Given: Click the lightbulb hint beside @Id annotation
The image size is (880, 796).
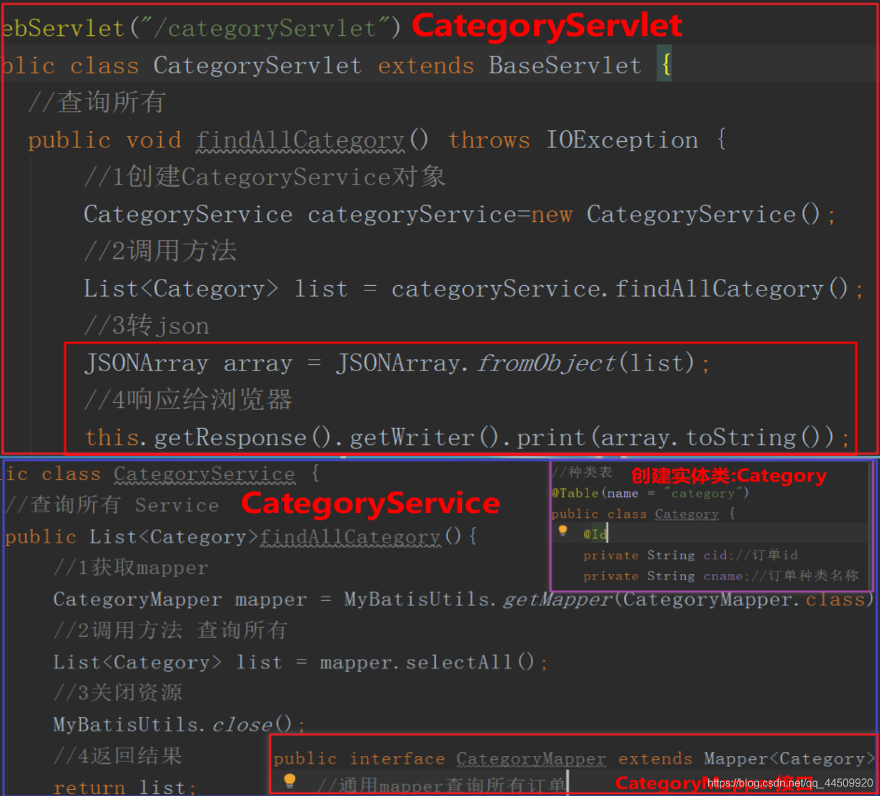Looking at the screenshot, I should [x=562, y=531].
